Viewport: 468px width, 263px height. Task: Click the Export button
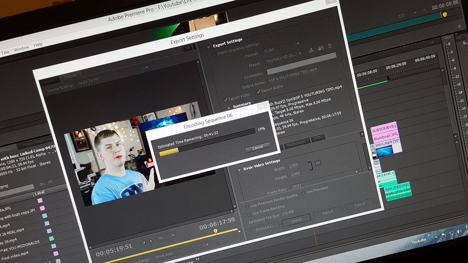click(x=328, y=212)
